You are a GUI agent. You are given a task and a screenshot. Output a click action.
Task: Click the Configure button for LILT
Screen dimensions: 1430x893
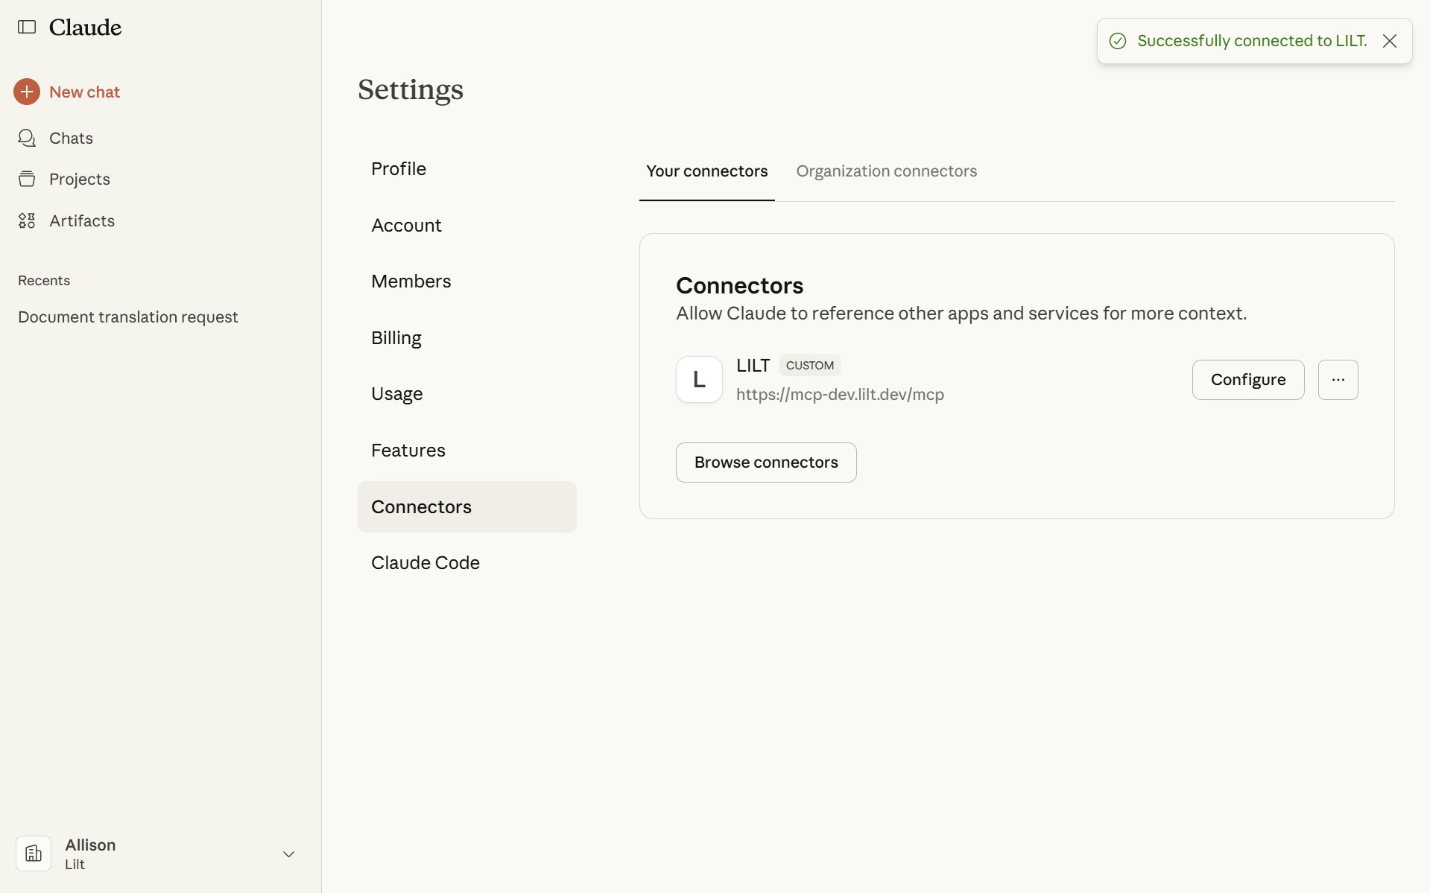coord(1248,380)
